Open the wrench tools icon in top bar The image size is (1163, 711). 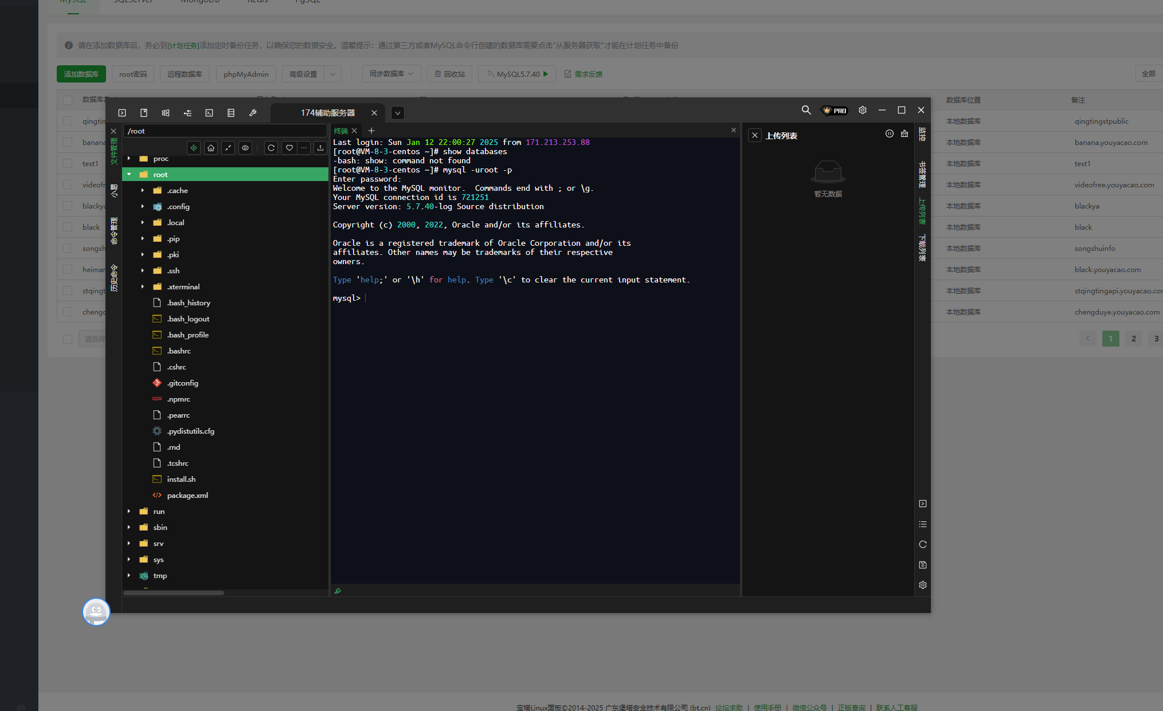click(x=253, y=113)
